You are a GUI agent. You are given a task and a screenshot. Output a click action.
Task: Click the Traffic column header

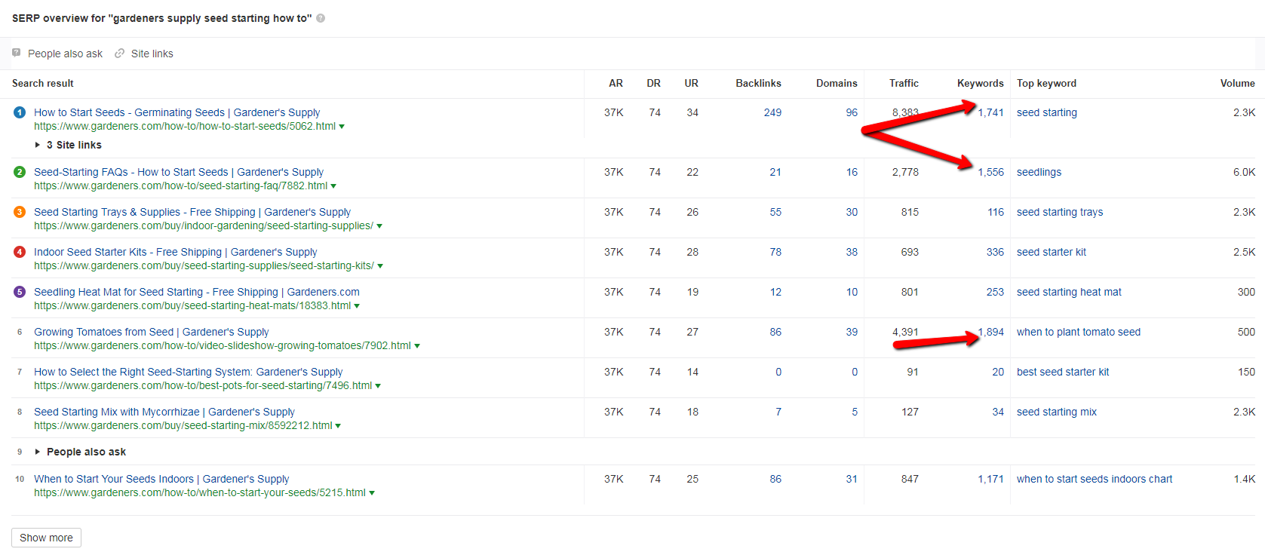(904, 83)
